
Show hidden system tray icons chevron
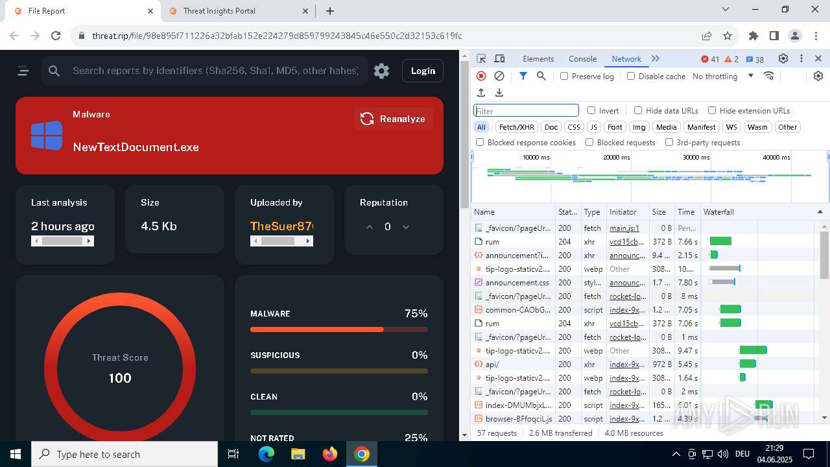(676, 454)
